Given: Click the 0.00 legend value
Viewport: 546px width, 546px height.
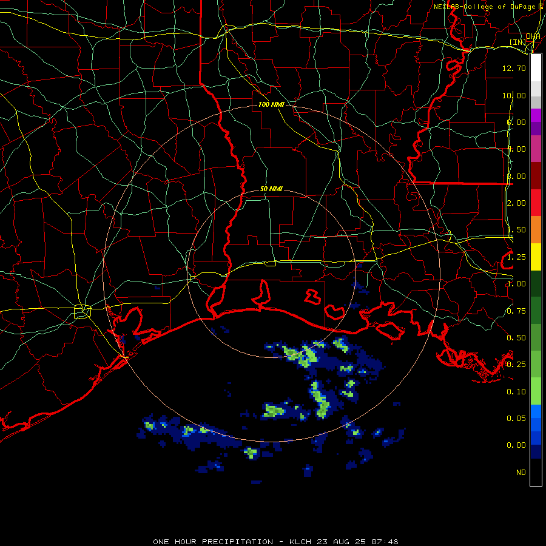Looking at the screenshot, I should [516, 445].
